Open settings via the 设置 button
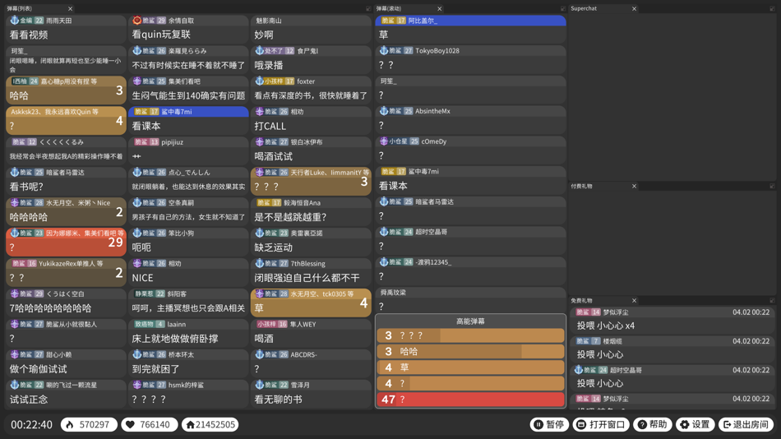This screenshot has height=439, width=781. click(x=696, y=424)
